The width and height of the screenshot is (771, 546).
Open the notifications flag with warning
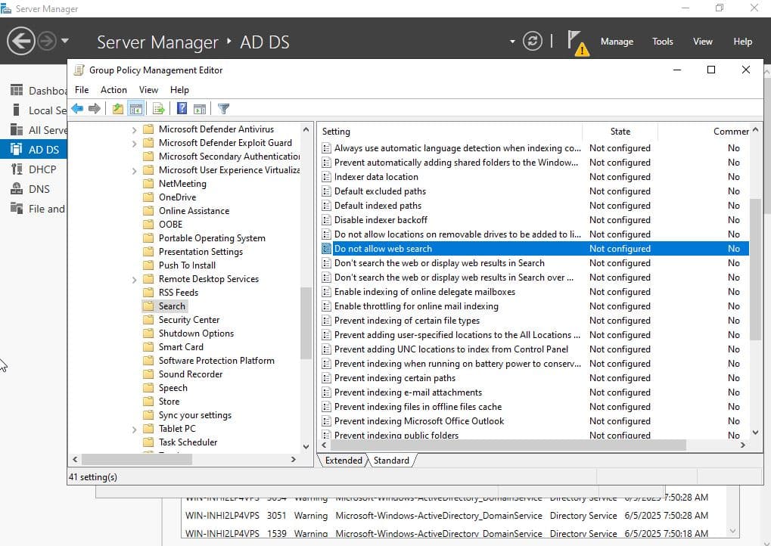coord(576,43)
